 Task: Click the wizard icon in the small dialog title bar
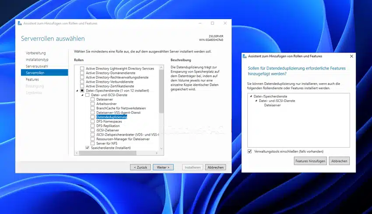point(245,56)
